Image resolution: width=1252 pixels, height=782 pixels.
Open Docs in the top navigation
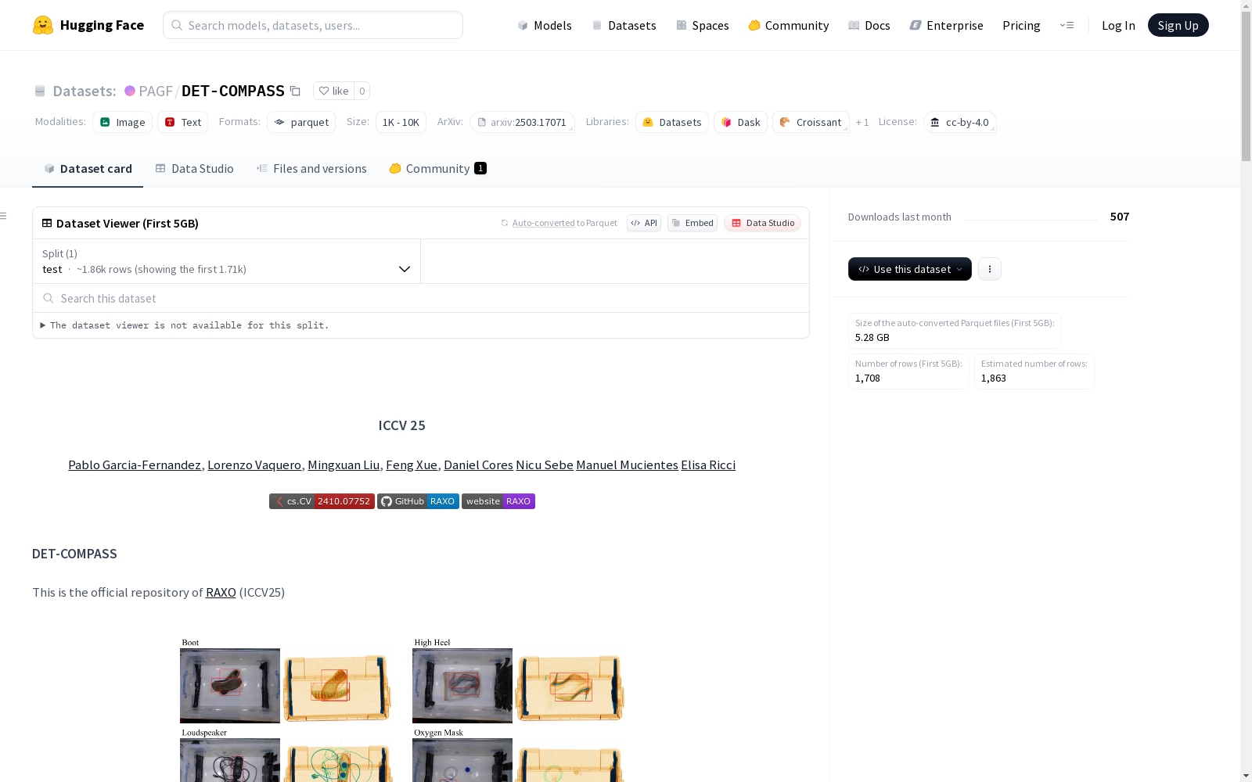click(869, 25)
